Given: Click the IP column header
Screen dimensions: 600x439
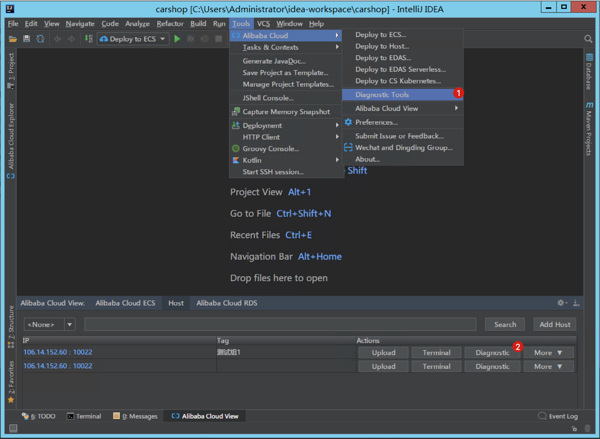Looking at the screenshot, I should (x=119, y=340).
